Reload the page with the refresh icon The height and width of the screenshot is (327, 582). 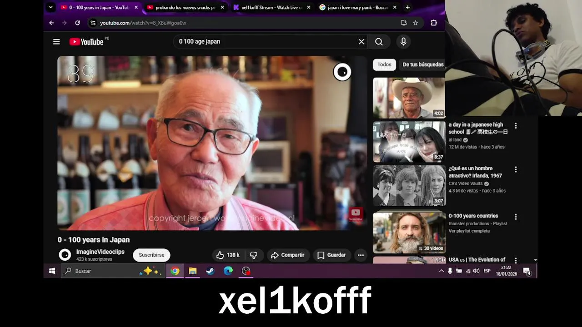(x=77, y=23)
